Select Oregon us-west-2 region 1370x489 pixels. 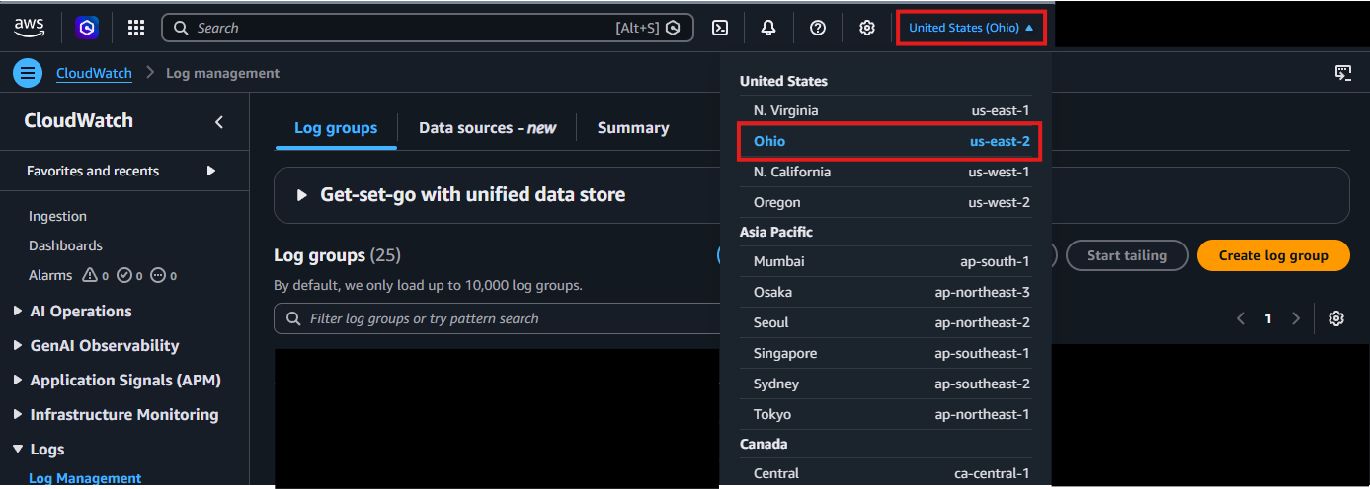886,202
